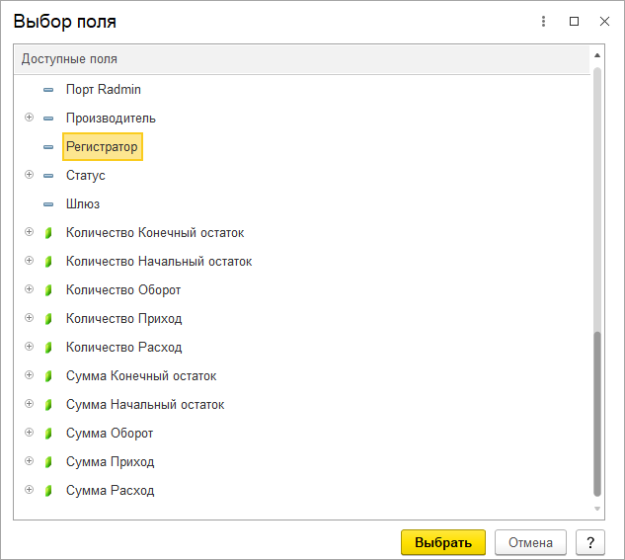Click the vertical scrollbar thumb
Image resolution: width=625 pixels, height=560 pixels.
pyautogui.click(x=596, y=413)
